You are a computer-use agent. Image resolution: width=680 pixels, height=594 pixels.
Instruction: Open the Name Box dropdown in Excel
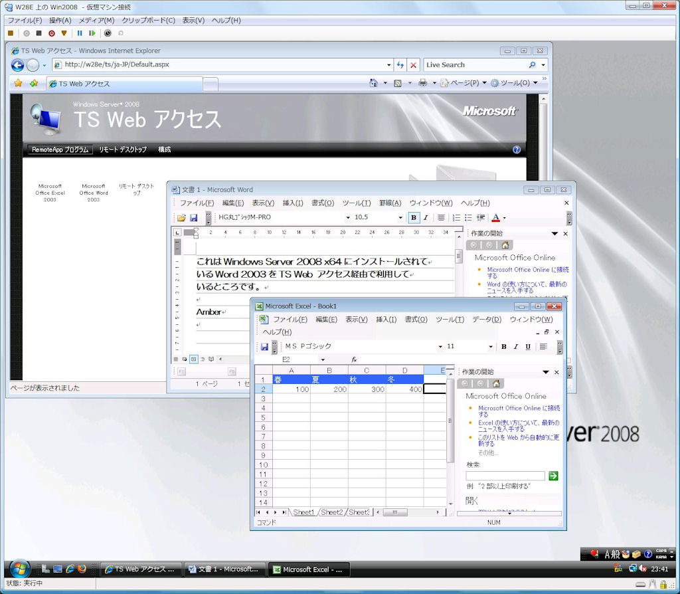[x=323, y=359]
